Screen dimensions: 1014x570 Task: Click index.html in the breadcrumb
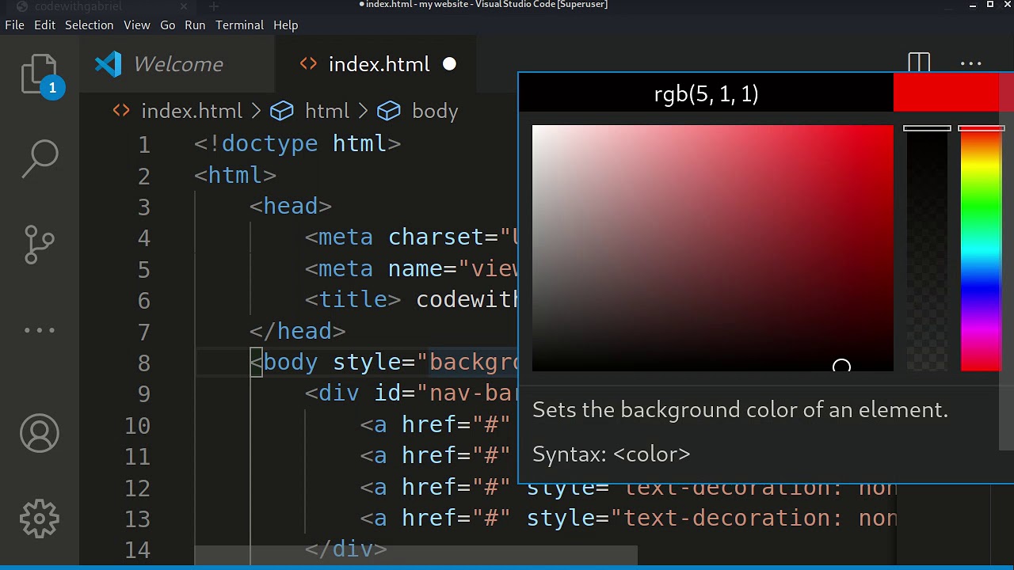click(191, 111)
